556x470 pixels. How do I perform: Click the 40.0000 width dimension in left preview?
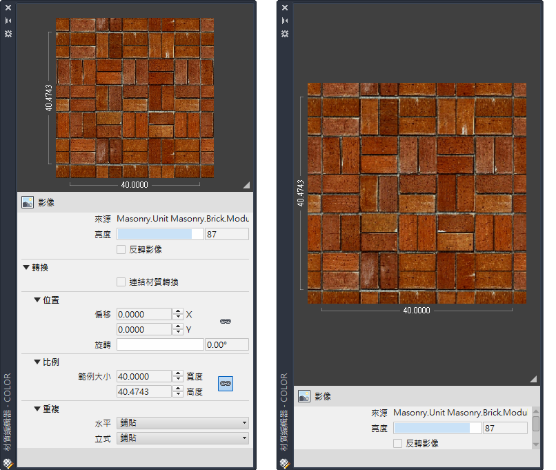tap(135, 185)
